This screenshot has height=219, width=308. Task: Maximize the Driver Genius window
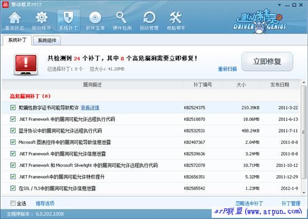click(x=294, y=5)
